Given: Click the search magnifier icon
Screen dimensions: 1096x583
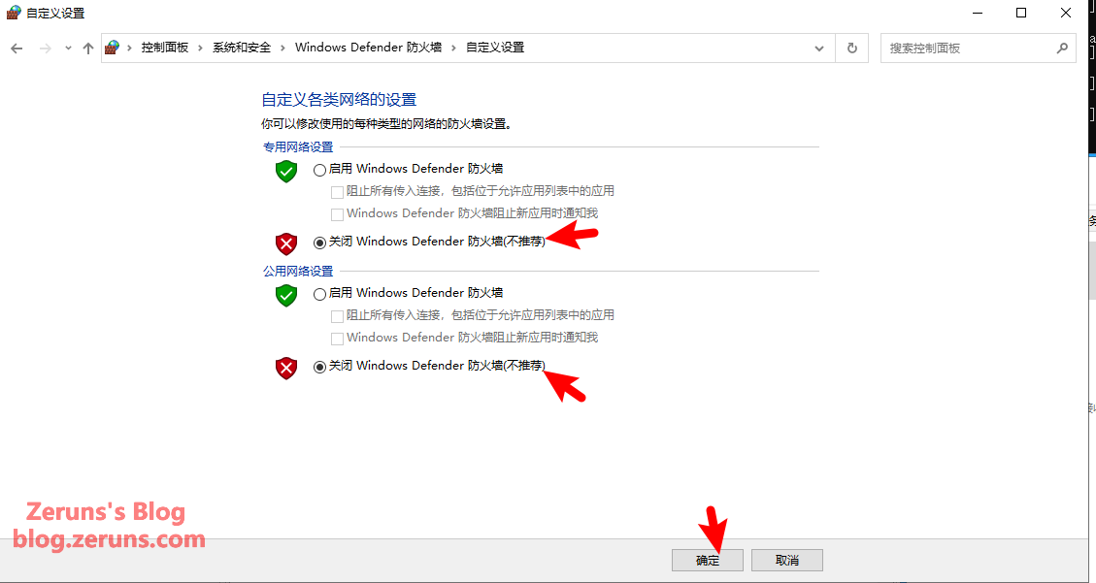Looking at the screenshot, I should pyautogui.click(x=1062, y=49).
